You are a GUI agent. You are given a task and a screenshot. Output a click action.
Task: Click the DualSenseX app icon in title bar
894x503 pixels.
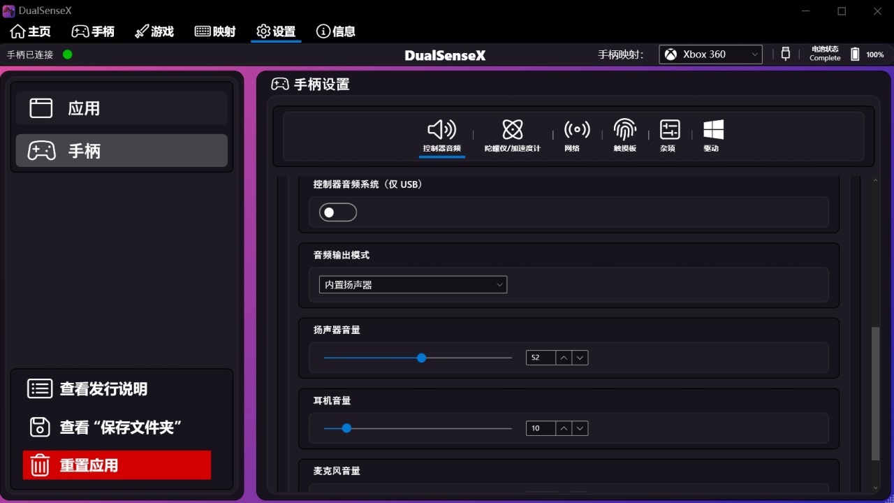click(x=9, y=10)
